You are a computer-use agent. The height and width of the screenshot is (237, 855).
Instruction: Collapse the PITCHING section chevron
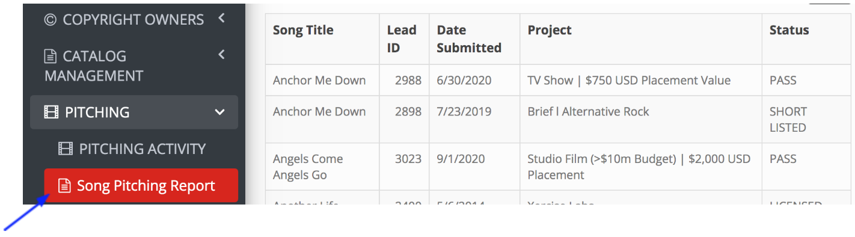click(220, 112)
